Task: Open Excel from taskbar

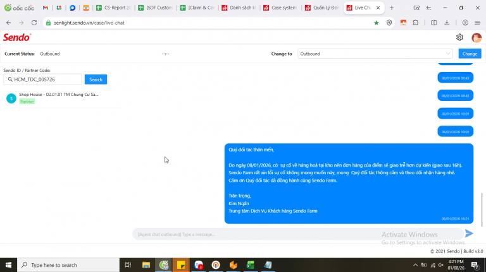Action: (251, 265)
